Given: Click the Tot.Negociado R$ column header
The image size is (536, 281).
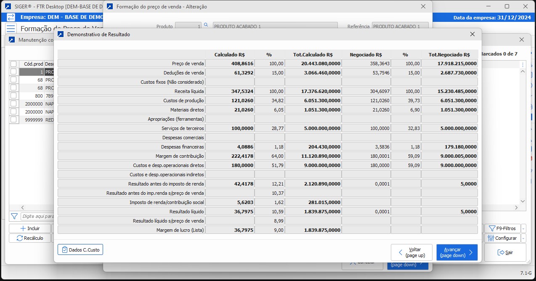Looking at the screenshot, I should pyautogui.click(x=449, y=55).
